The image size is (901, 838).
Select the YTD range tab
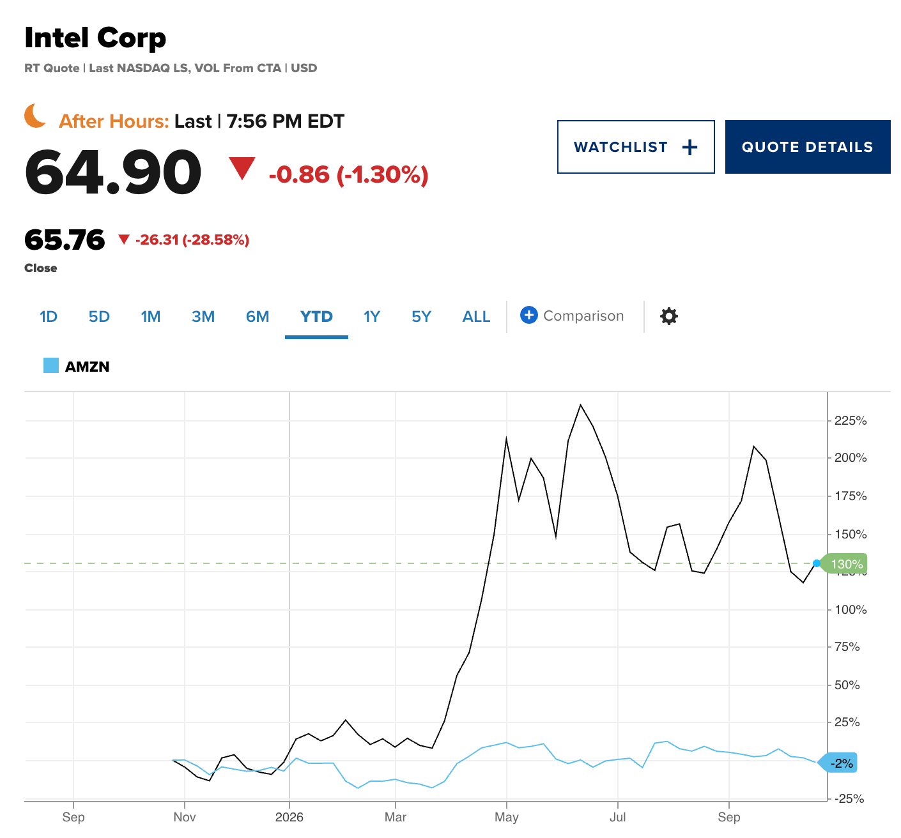click(x=316, y=317)
